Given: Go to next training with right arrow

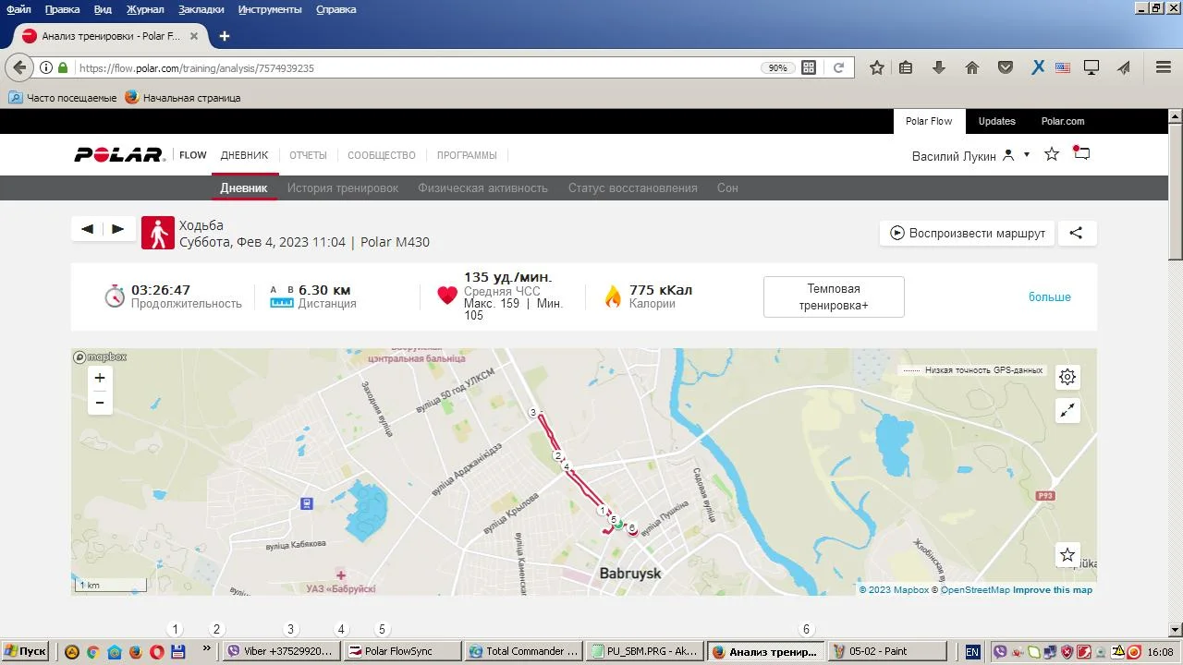Looking at the screenshot, I should tap(118, 229).
